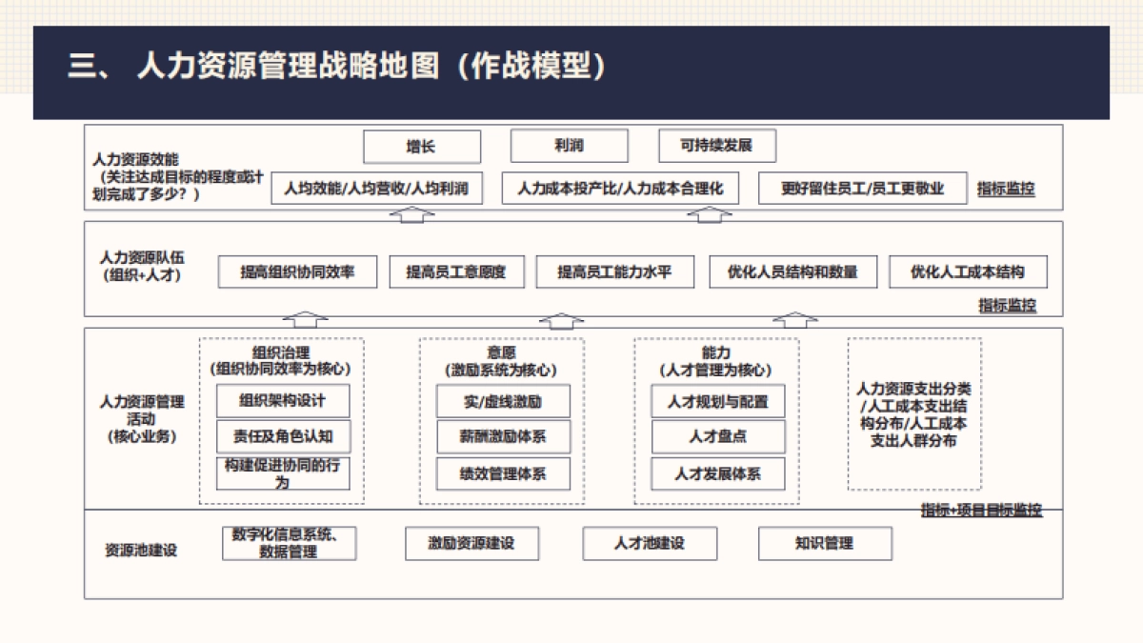The image size is (1143, 643).
Task: Click the 可持续发展 box
Action: click(716, 146)
